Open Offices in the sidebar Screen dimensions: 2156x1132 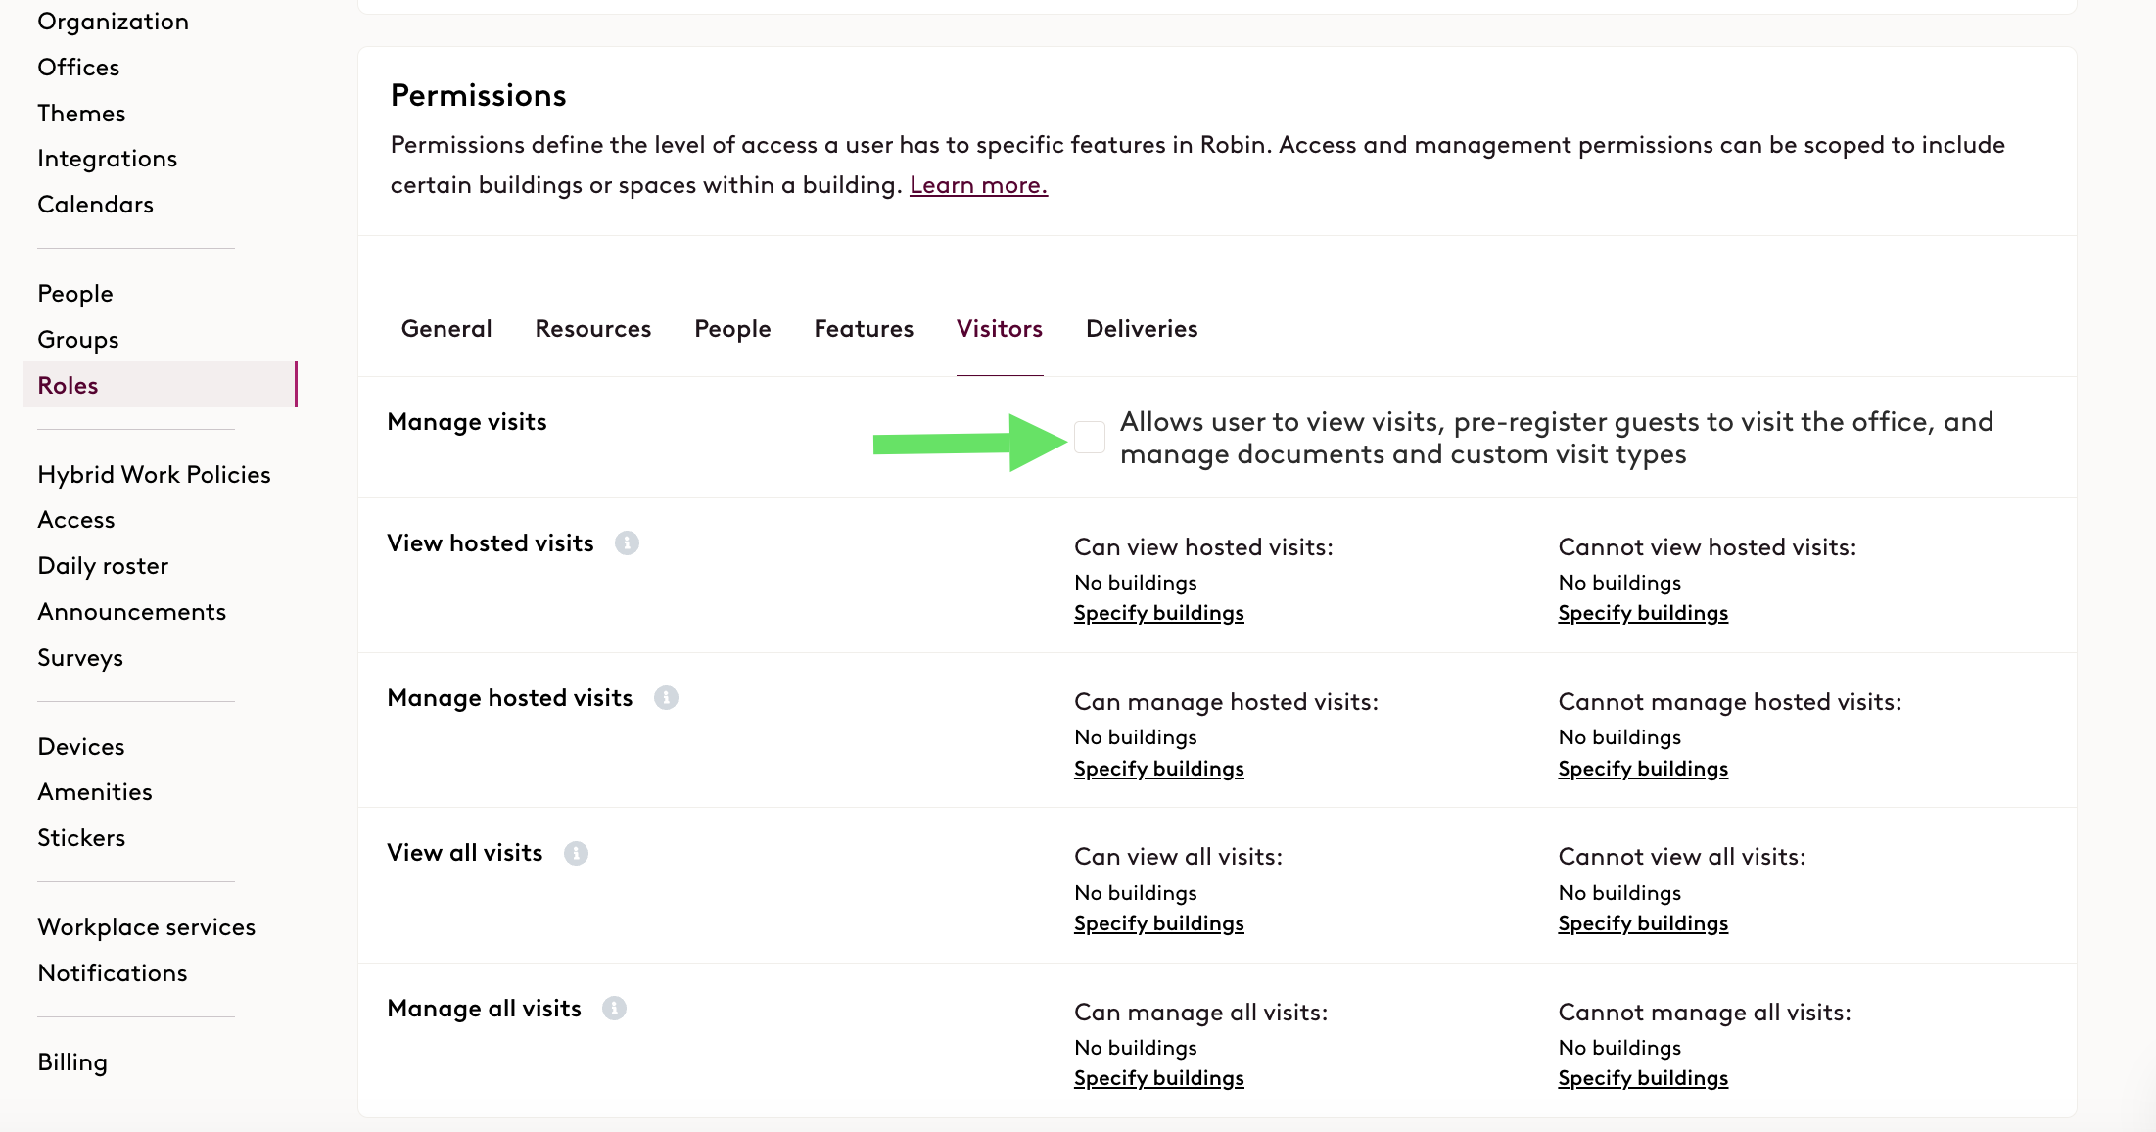78,68
